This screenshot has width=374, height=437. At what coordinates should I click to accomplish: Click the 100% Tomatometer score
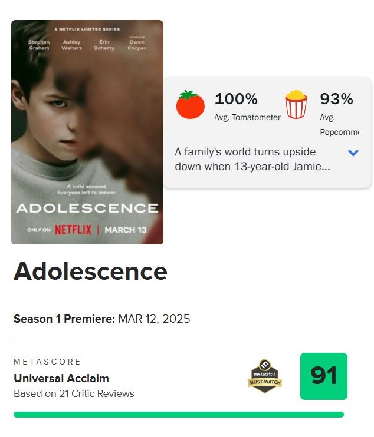236,99
